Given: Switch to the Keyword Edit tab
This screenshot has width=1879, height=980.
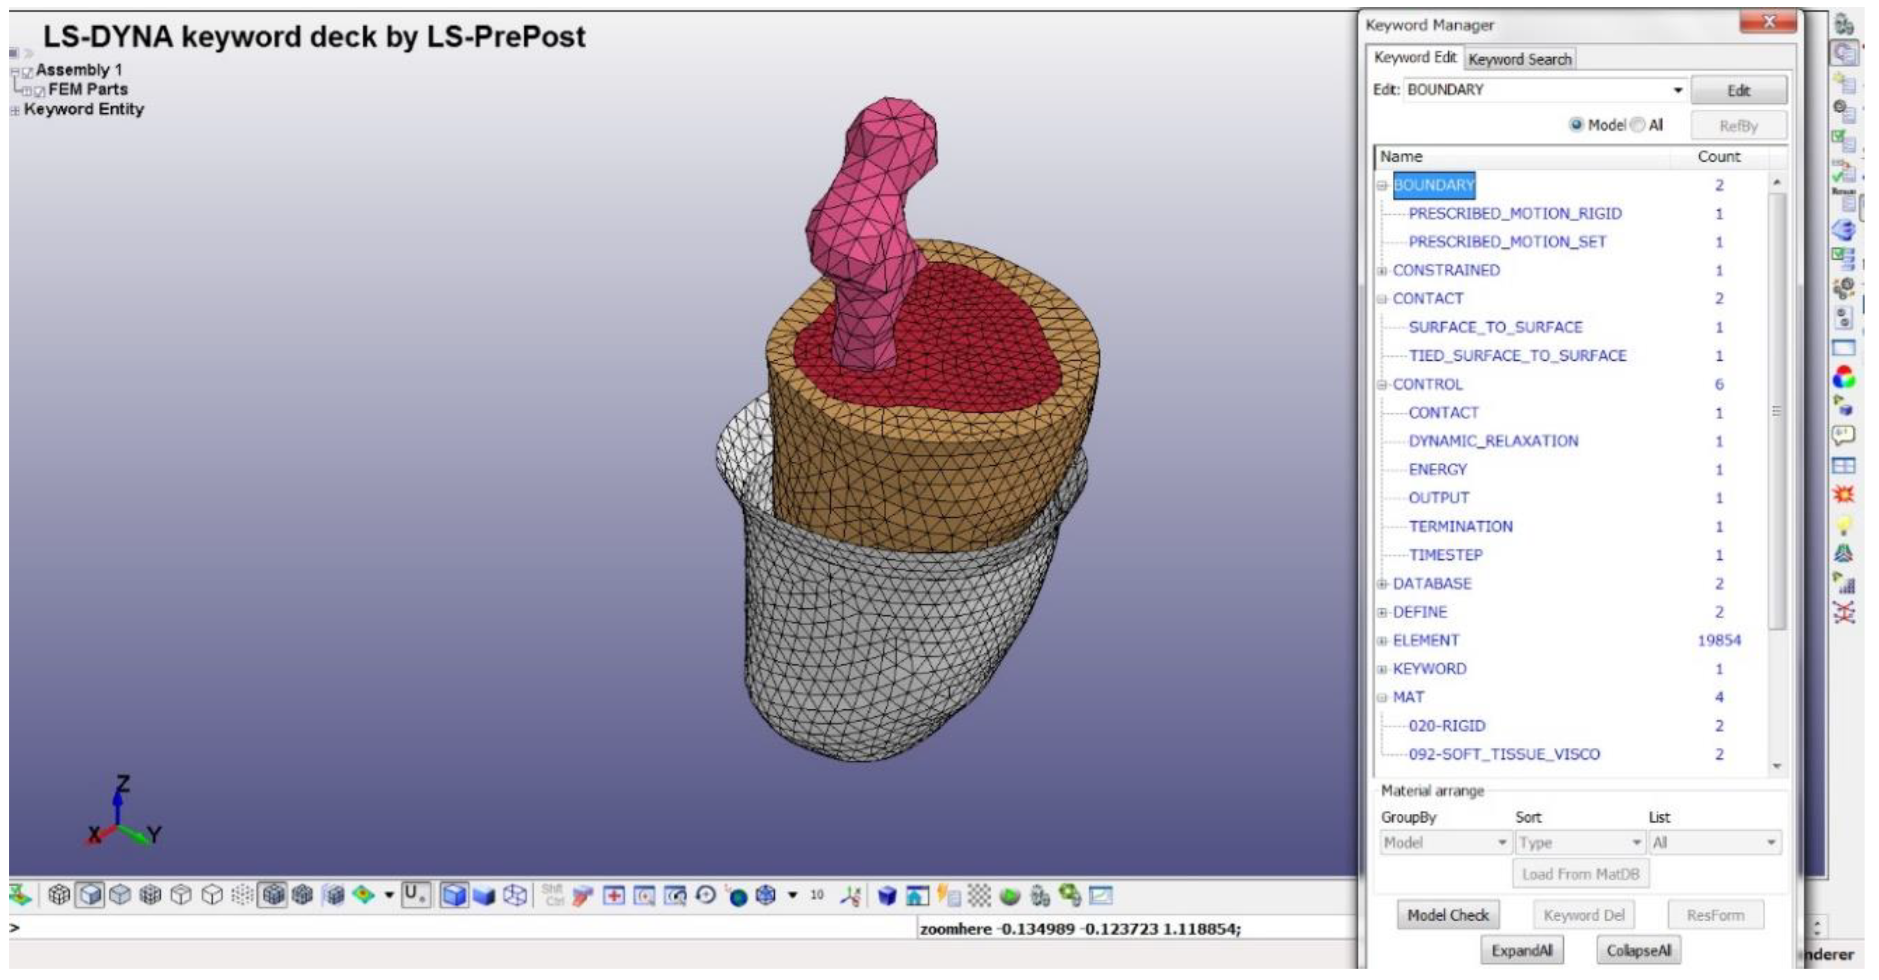Looking at the screenshot, I should point(1414,58).
